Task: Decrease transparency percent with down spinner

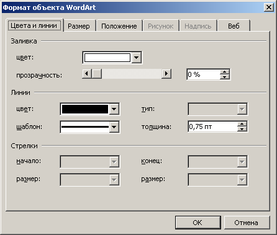Action: (x=225, y=77)
